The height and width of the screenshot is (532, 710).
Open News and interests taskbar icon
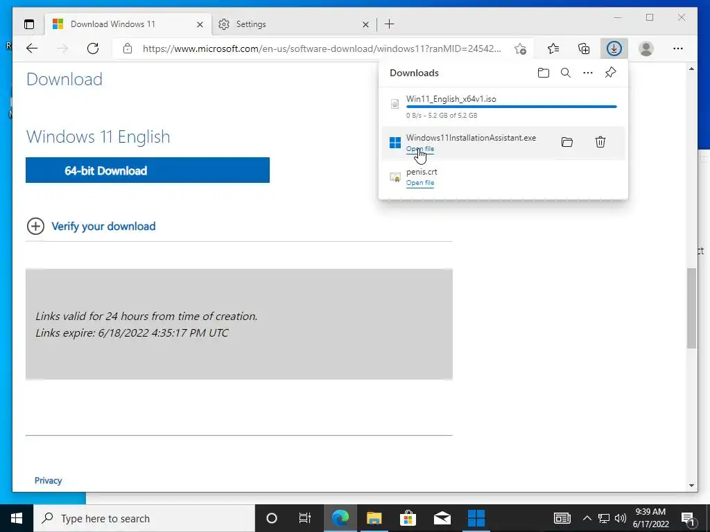pyautogui.click(x=562, y=518)
